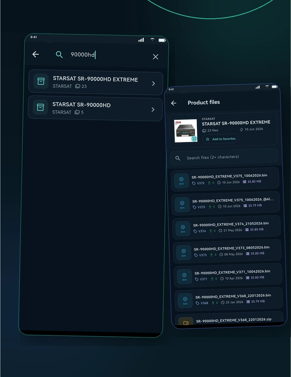Click the V373 version tag

pos(200,255)
